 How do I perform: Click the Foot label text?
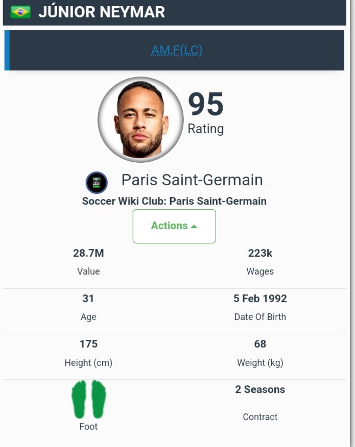point(88,427)
